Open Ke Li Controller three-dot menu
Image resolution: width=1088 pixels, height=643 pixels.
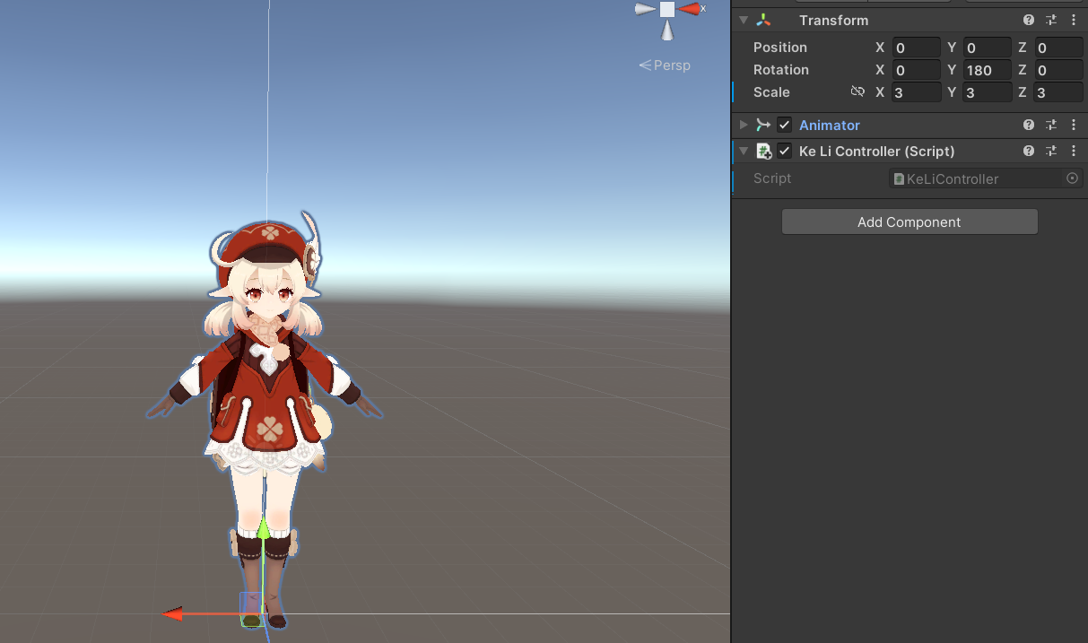1074,151
